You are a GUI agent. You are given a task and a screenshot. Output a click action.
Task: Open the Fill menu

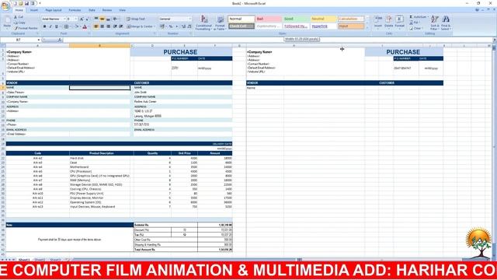pyautogui.click(x=414, y=23)
